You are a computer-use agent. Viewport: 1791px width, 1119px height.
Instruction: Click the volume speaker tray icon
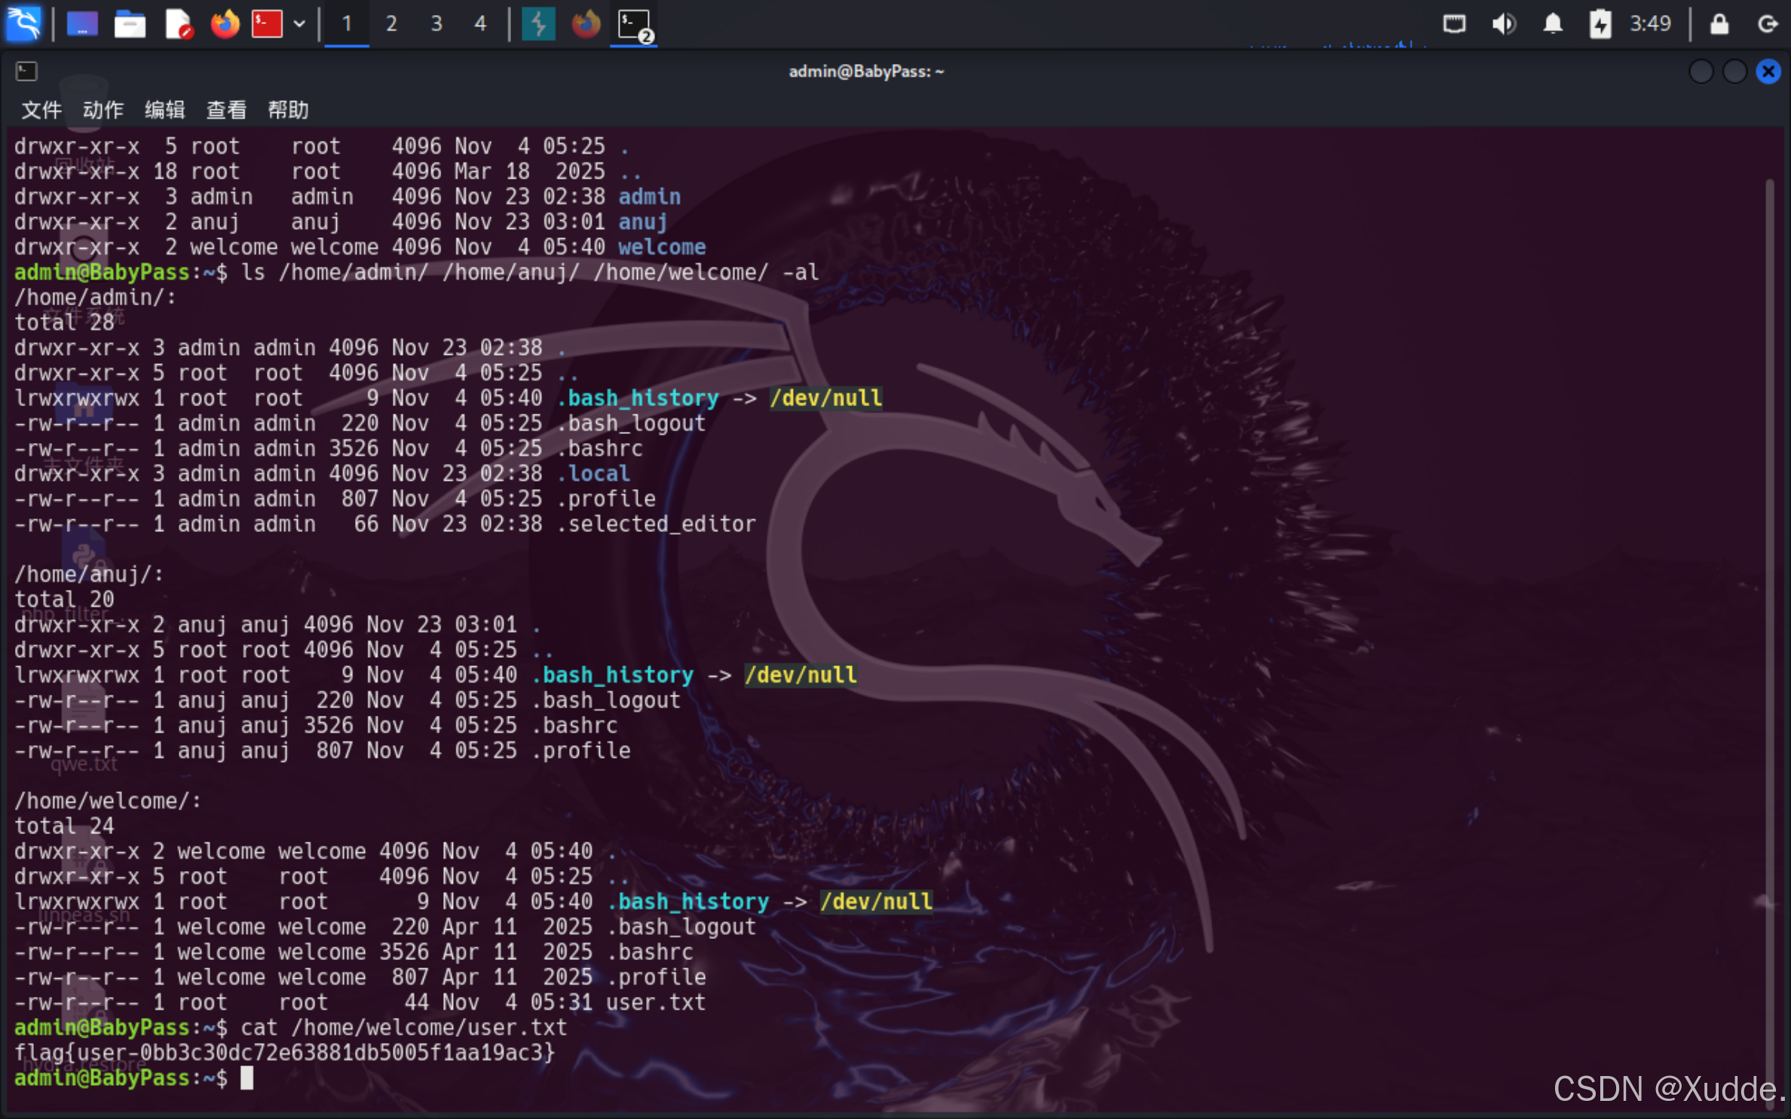[1503, 24]
